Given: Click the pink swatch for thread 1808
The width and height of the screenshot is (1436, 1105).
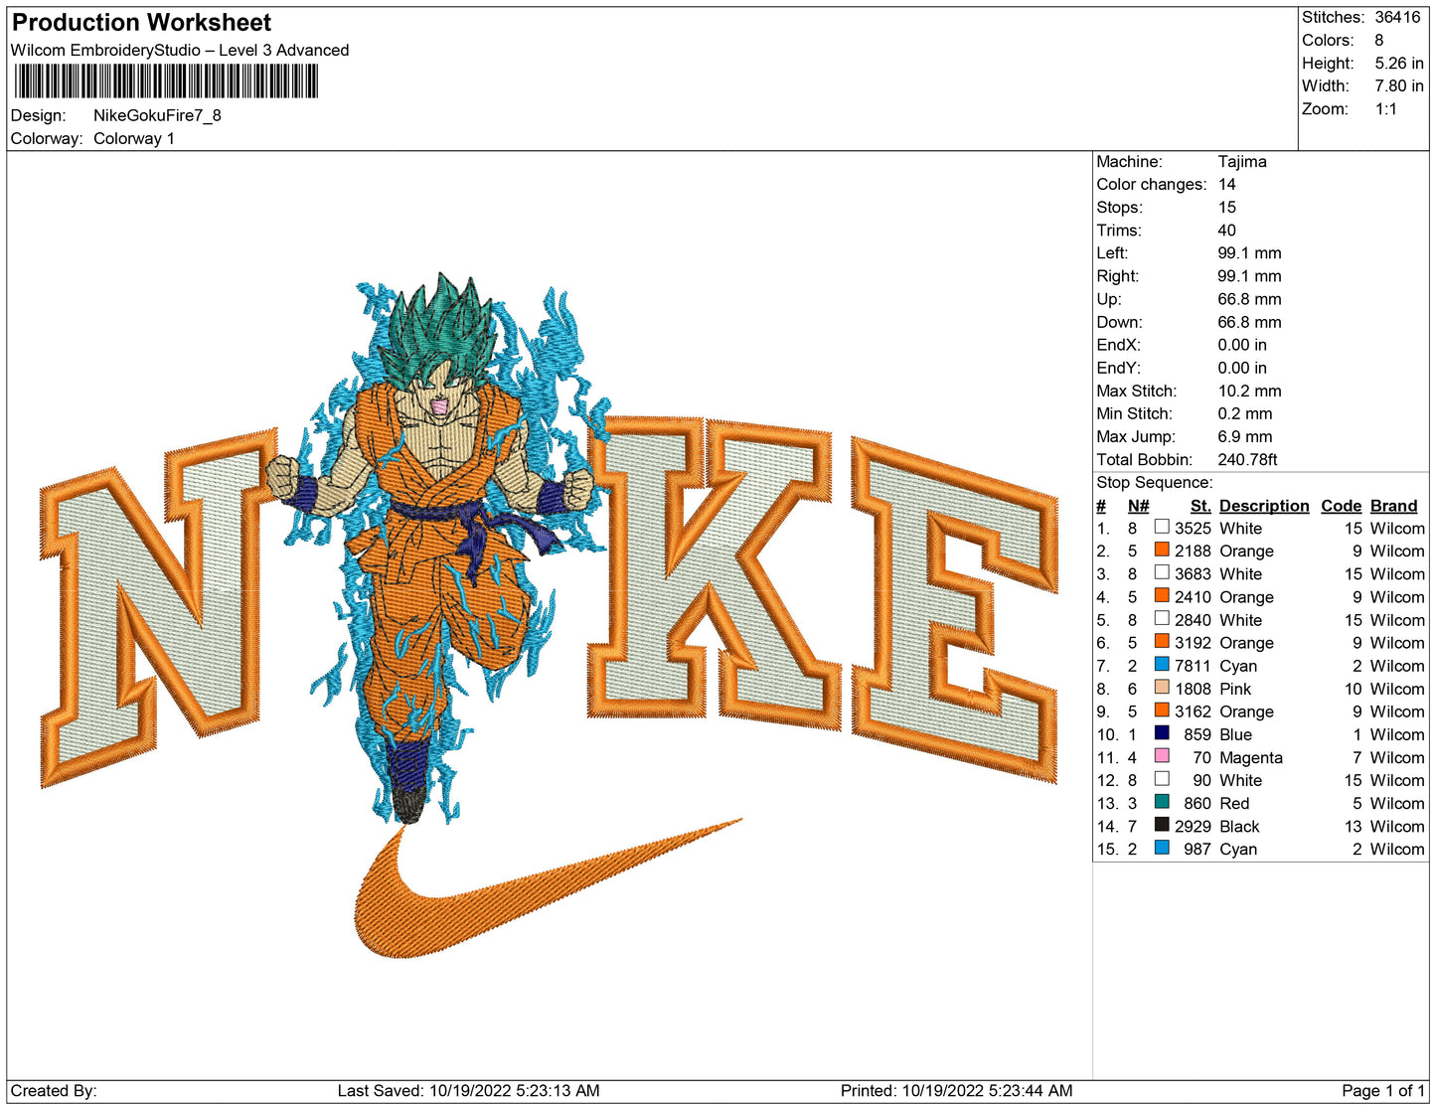Looking at the screenshot, I should pos(1162,687).
